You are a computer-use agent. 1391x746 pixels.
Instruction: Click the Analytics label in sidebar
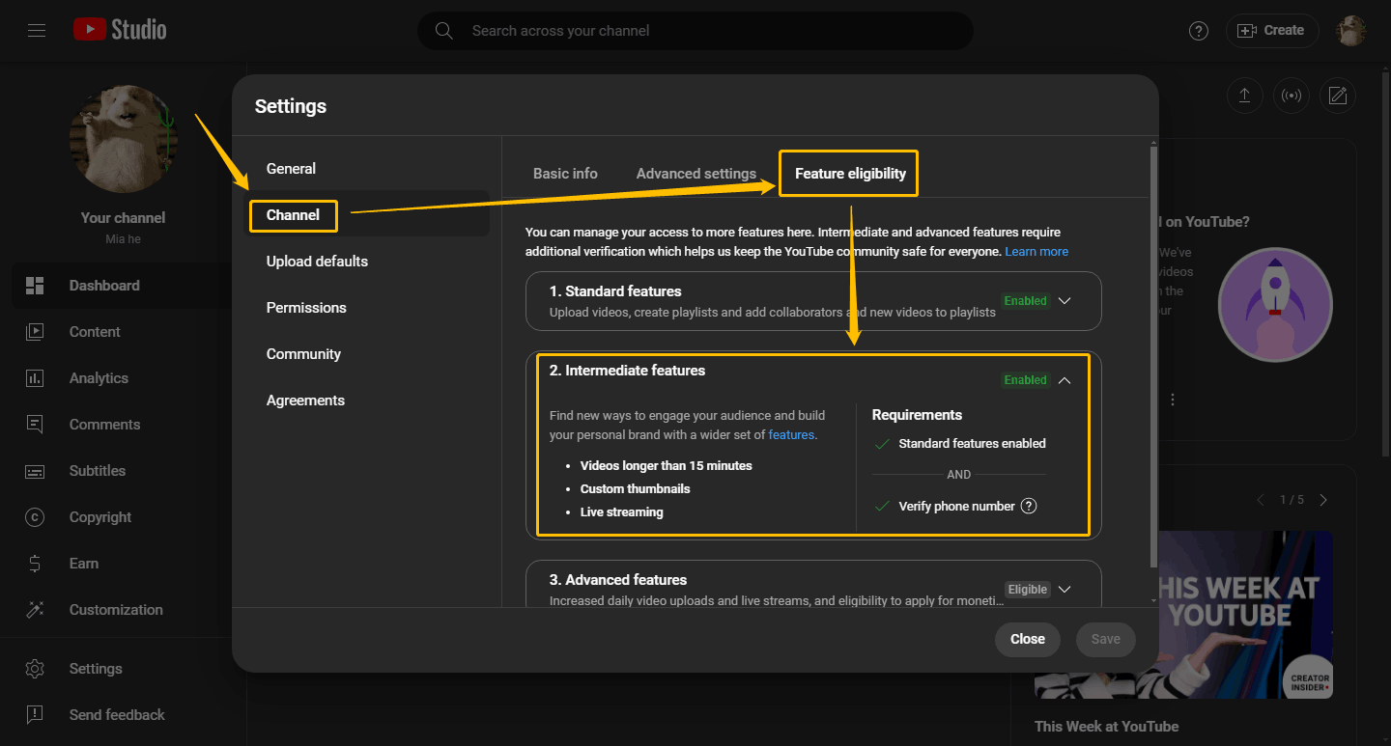pos(99,378)
